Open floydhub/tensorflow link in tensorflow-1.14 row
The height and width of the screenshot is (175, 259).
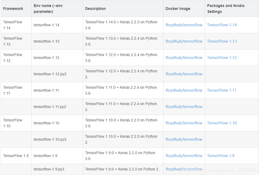pyautogui.click(x=184, y=25)
